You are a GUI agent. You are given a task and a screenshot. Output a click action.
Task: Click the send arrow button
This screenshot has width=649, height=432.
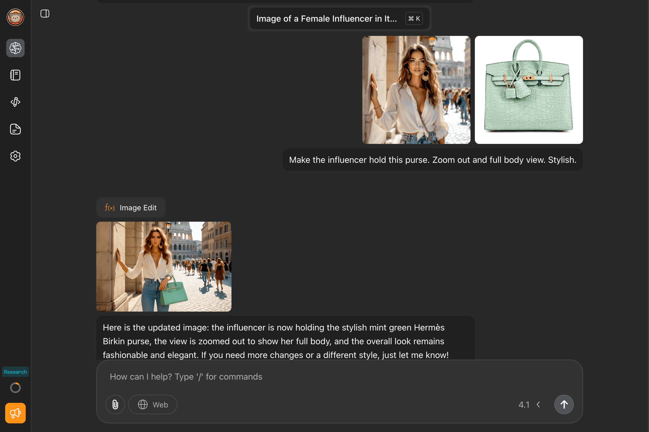tap(564, 404)
